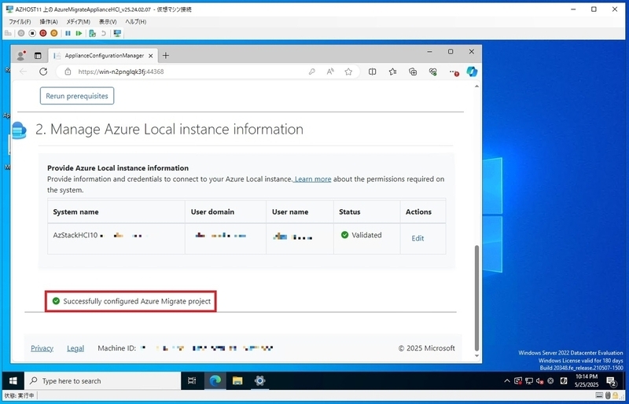Screen dimensions: 629x404
Task: Open Edge Settings and more menu
Action: pyautogui.click(x=453, y=72)
